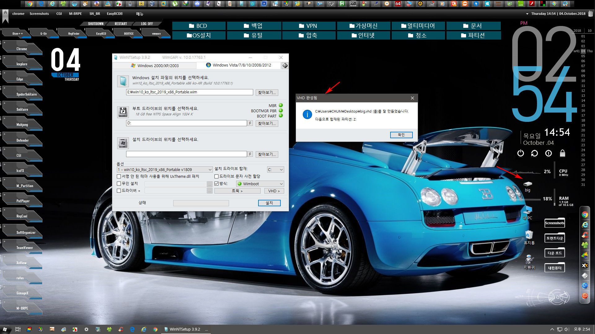
Task: Click 설치 button in WinNTSetup
Action: (x=269, y=203)
